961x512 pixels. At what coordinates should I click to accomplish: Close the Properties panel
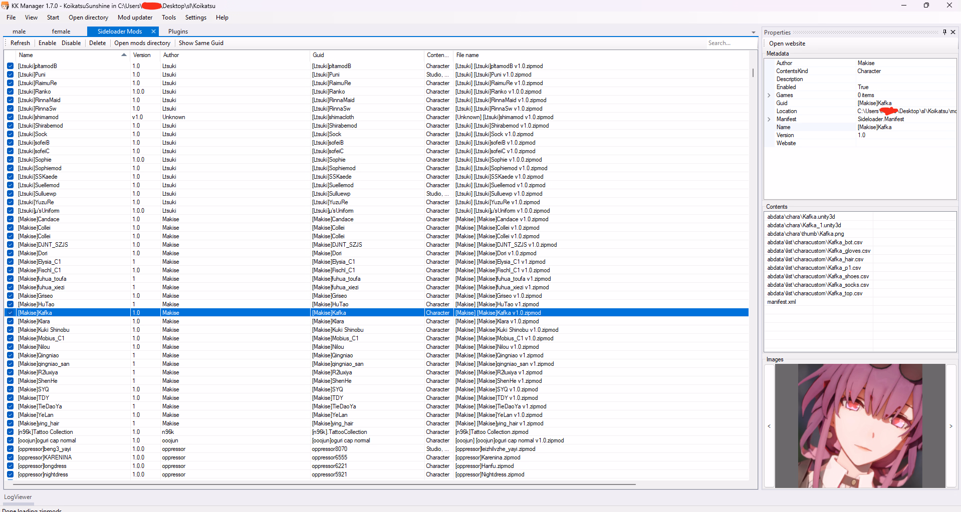(x=953, y=32)
